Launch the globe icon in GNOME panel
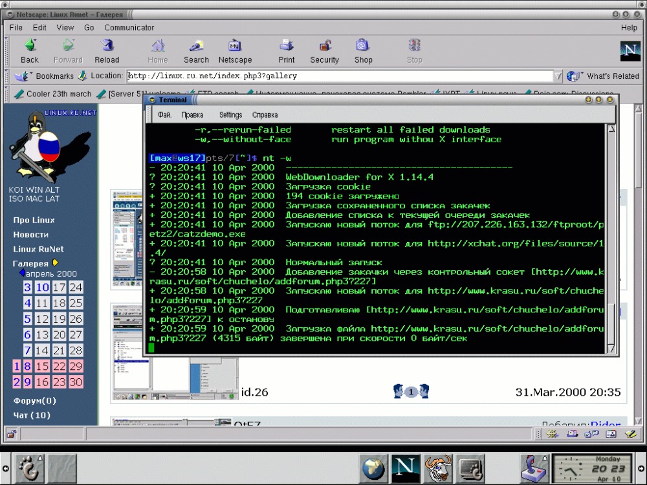Viewport: 647px width, 485px height. [x=373, y=468]
